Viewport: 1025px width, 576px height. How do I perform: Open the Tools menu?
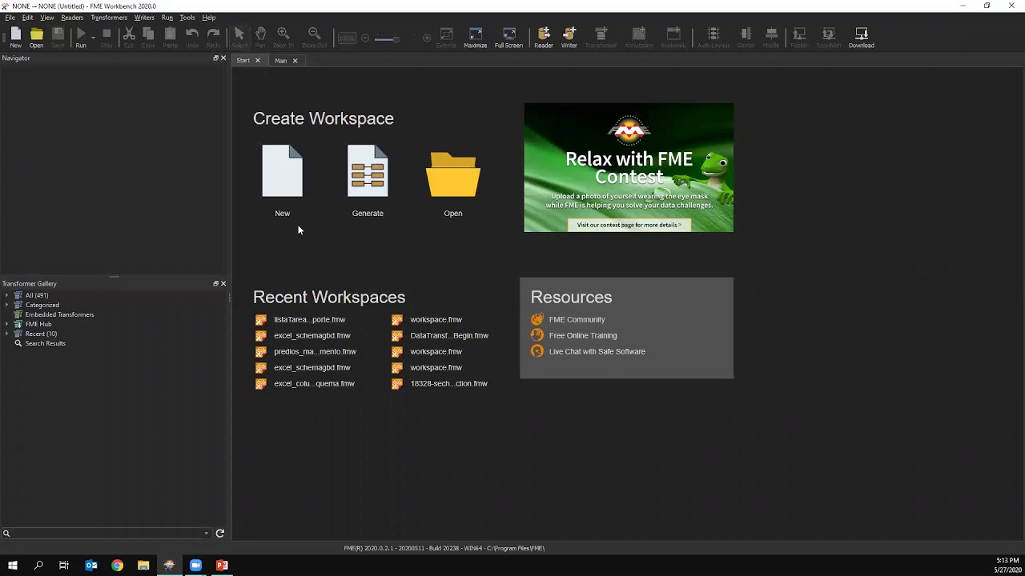187,18
